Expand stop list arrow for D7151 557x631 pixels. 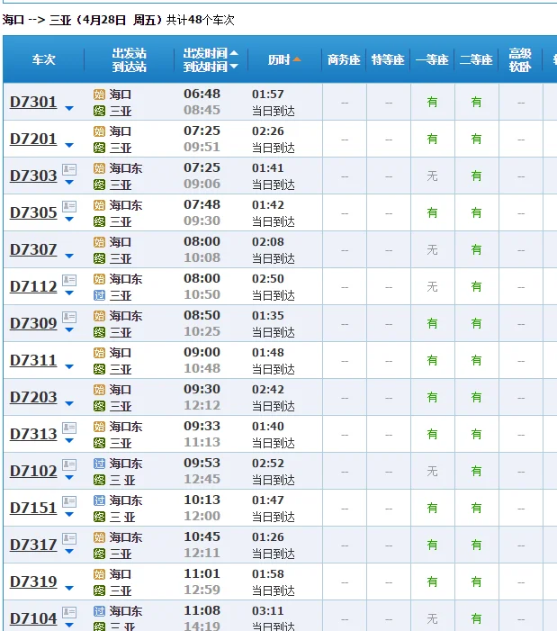click(69, 514)
